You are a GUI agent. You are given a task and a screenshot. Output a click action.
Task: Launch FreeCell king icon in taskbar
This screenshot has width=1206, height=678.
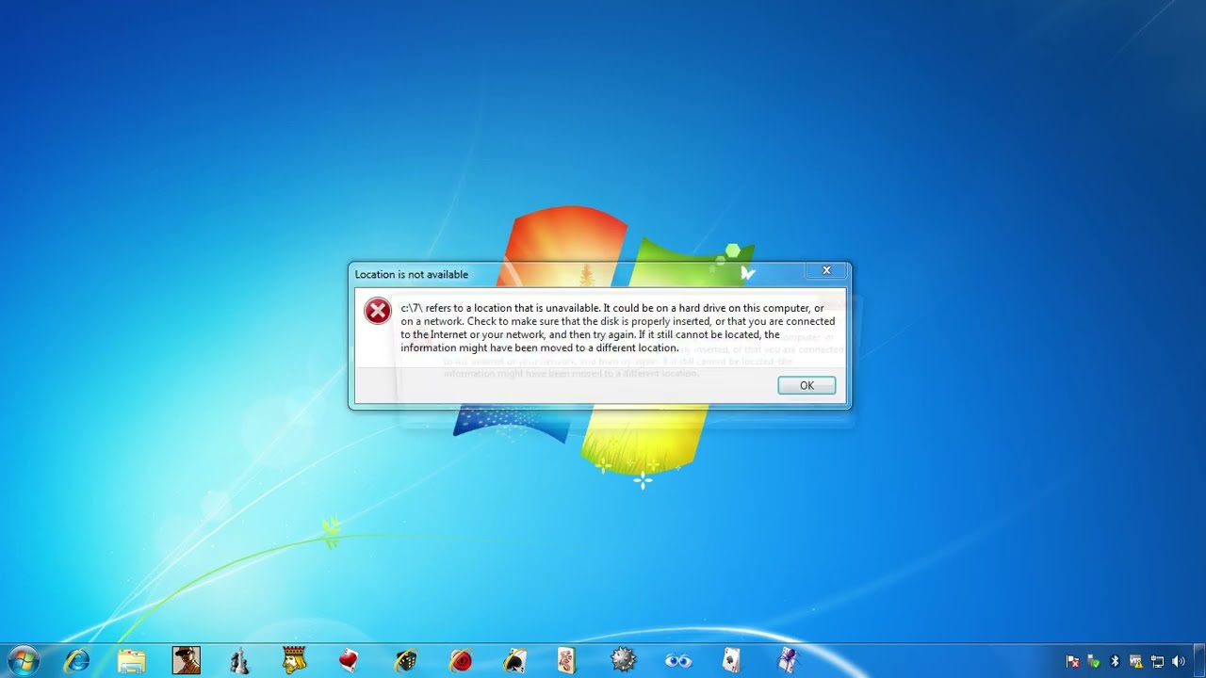295,660
